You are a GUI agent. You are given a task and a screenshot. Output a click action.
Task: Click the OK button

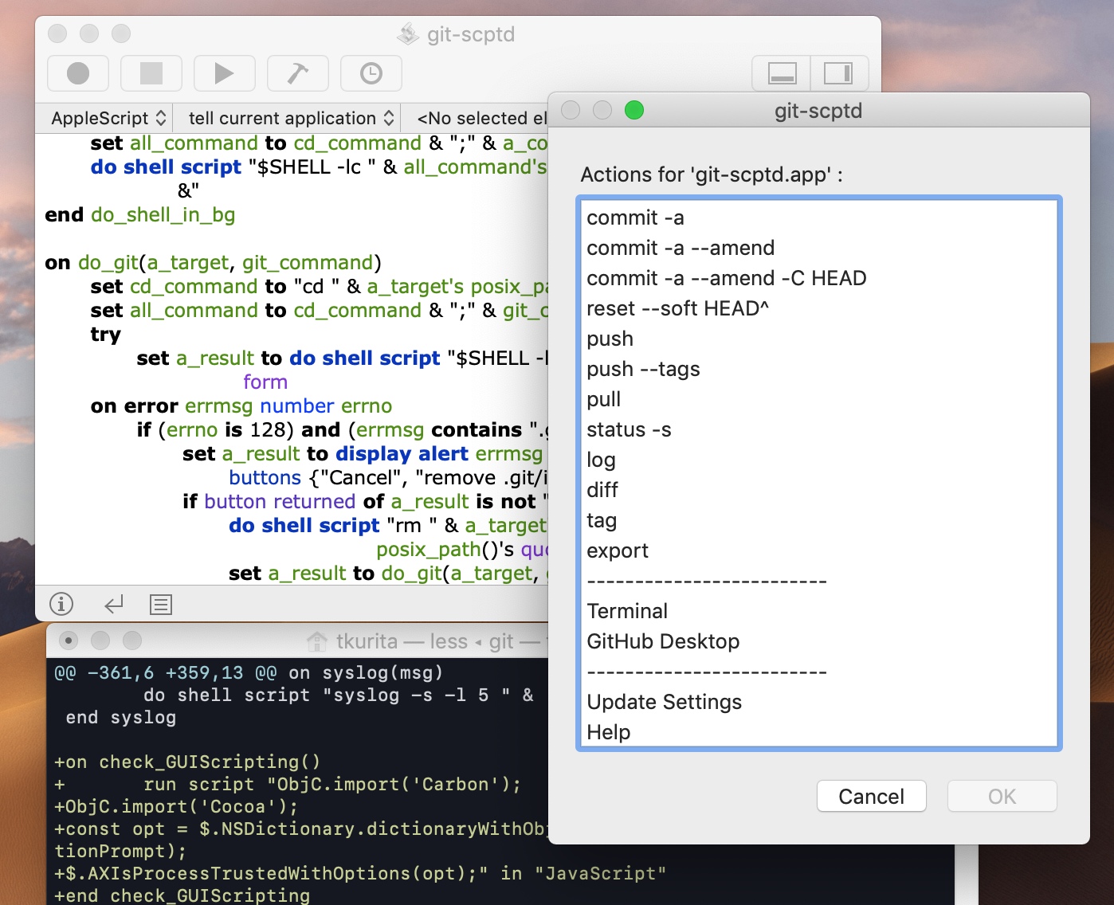pyautogui.click(x=1002, y=796)
